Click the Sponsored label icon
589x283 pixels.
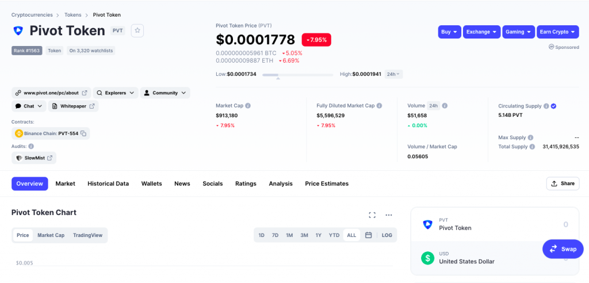pos(552,47)
